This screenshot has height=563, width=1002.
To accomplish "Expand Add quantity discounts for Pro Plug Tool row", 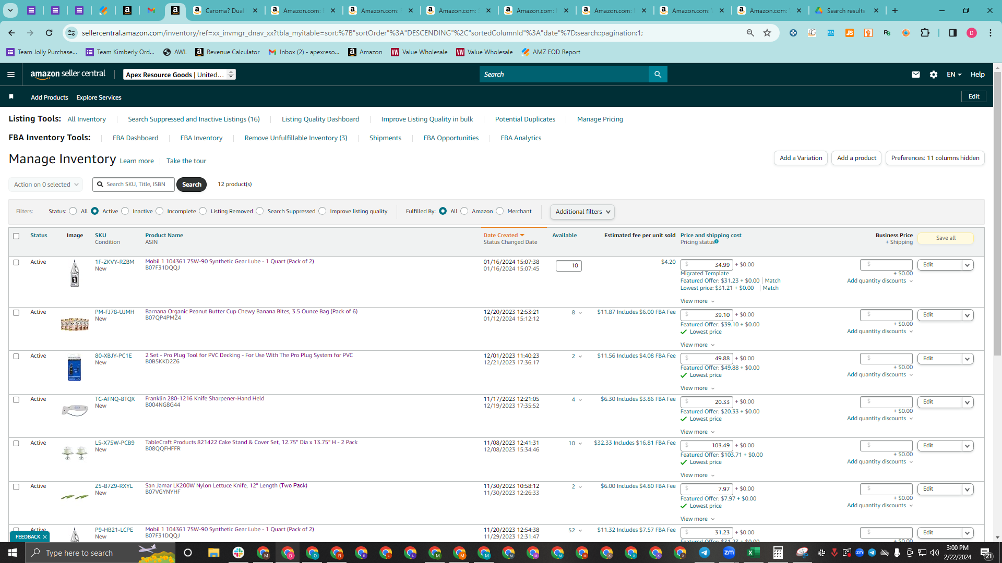I will point(880,375).
